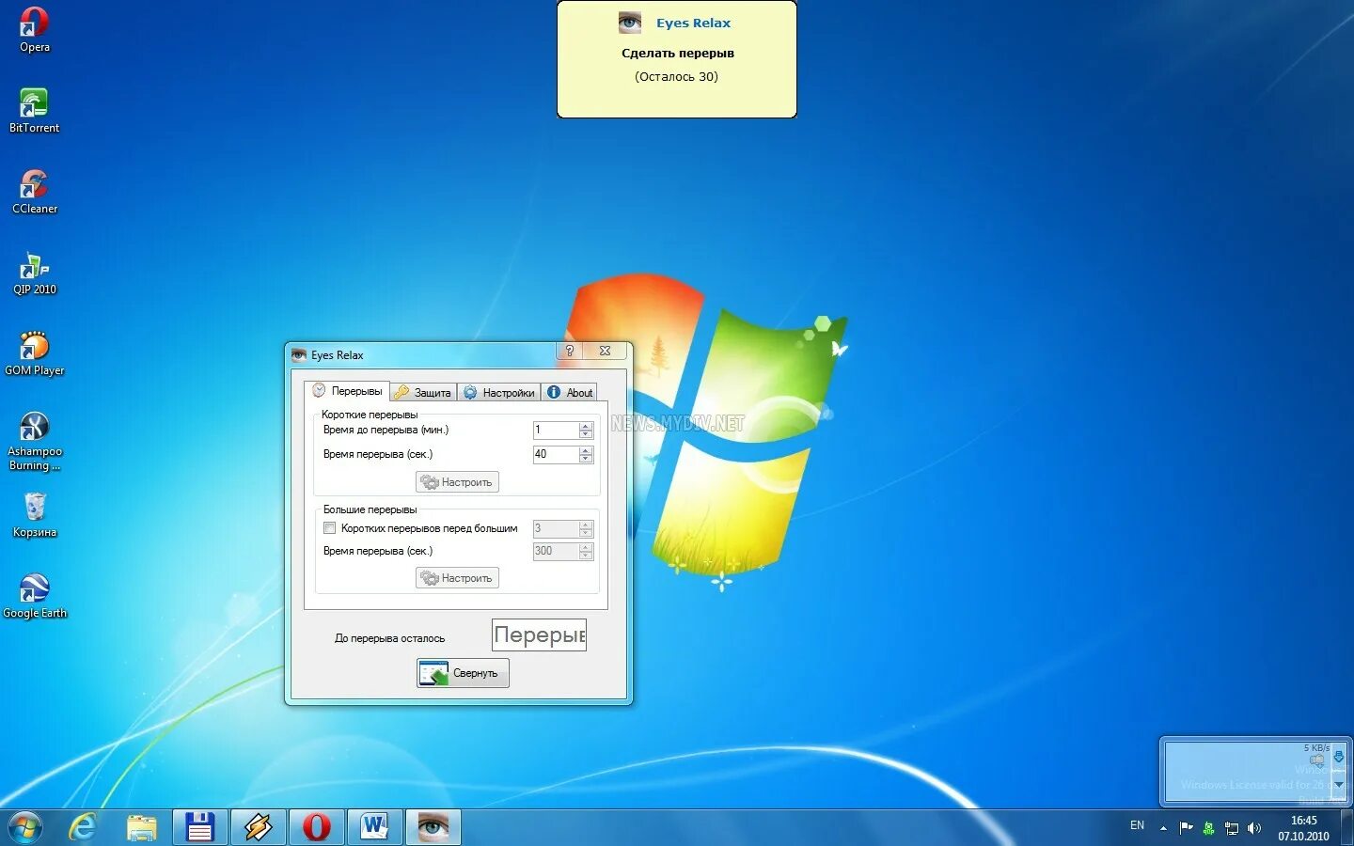Screen dimensions: 1354x846
Task: Open the Opera desktop shortcut
Action: pos(35,28)
